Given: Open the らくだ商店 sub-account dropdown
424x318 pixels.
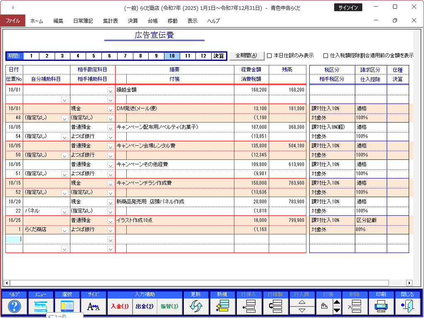Looking at the screenshot, I should [64, 230].
